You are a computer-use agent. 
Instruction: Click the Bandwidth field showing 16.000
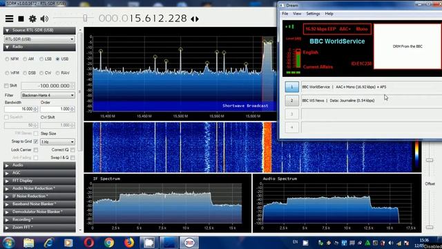[x=21, y=109]
